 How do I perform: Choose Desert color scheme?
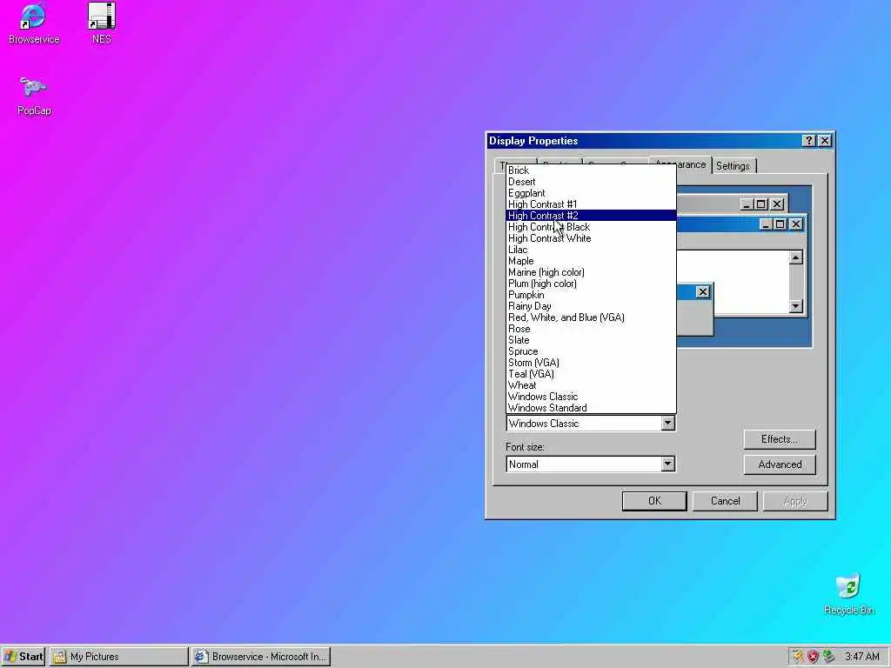click(591, 182)
